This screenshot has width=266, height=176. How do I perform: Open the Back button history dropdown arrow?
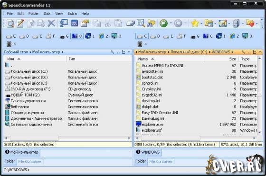click(171, 23)
